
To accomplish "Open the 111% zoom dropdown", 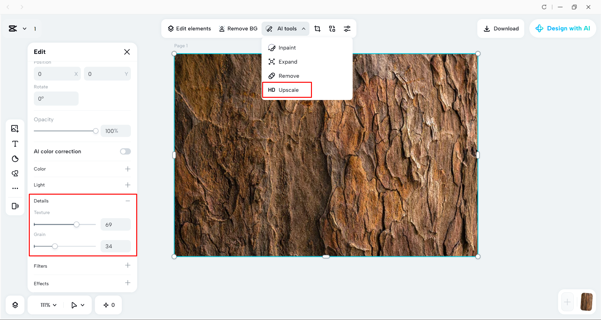I will 49,305.
